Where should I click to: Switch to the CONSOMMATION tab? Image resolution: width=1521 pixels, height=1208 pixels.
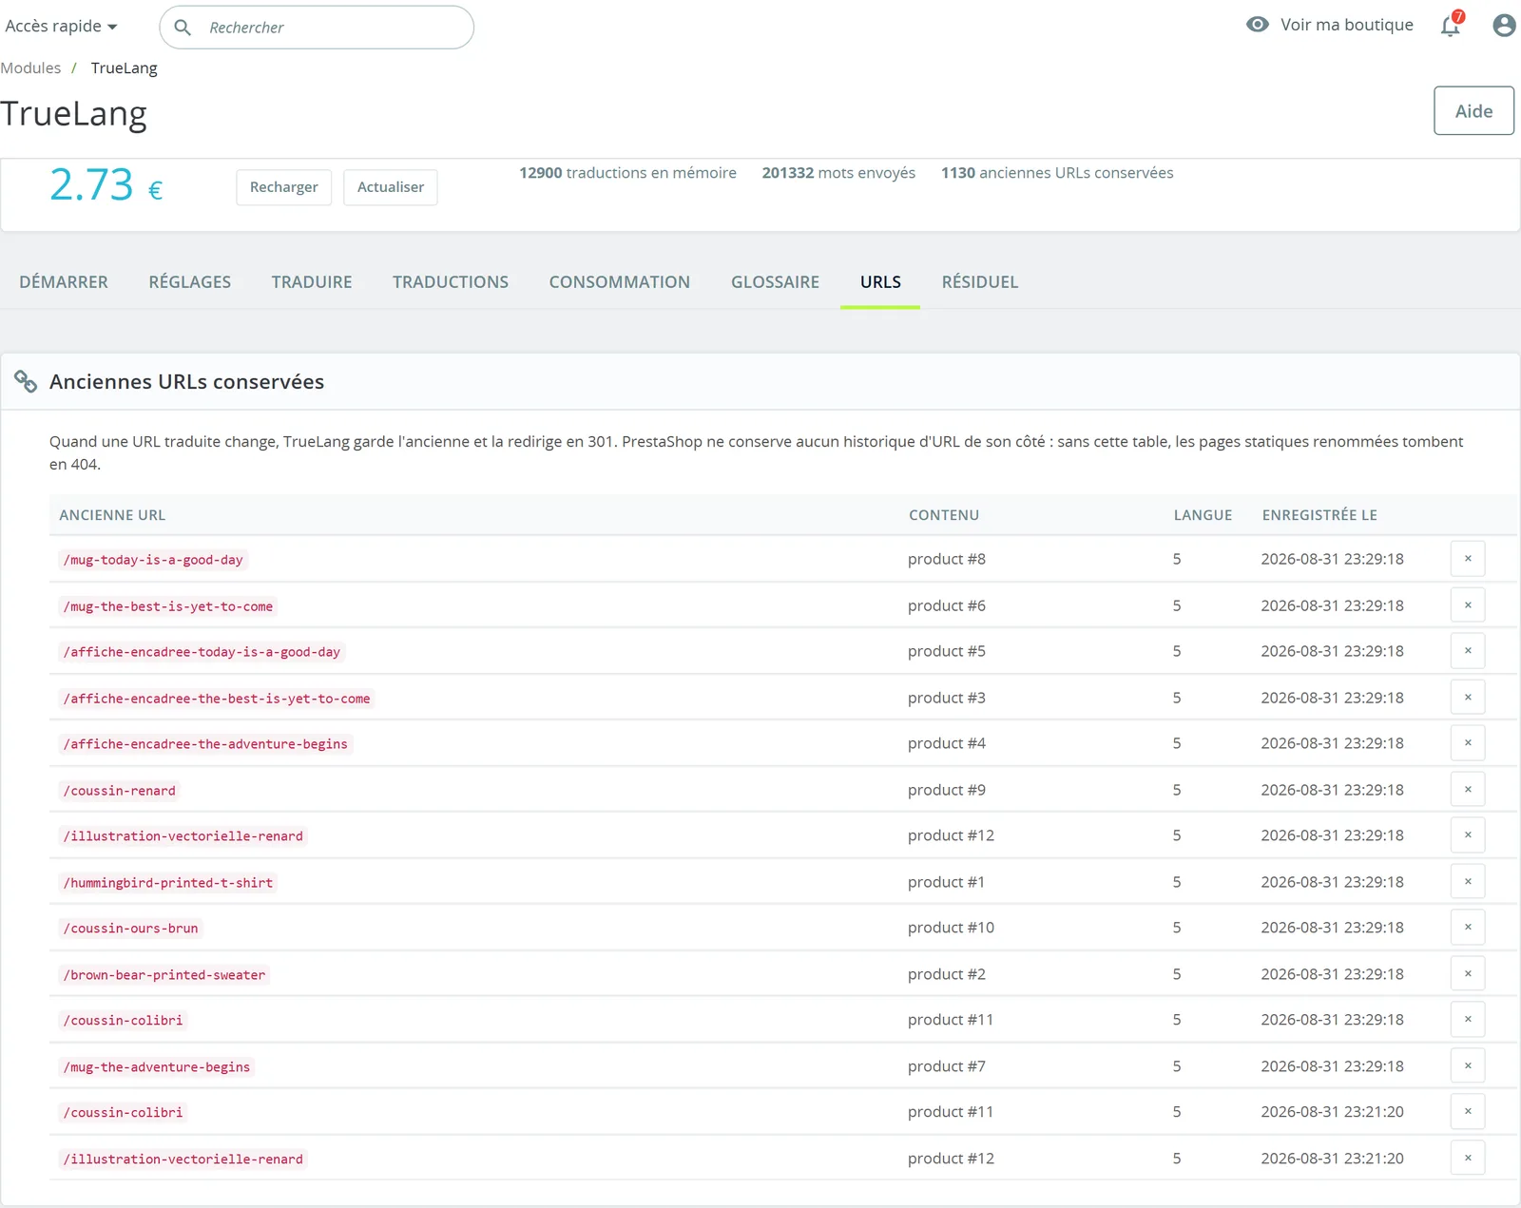(620, 282)
